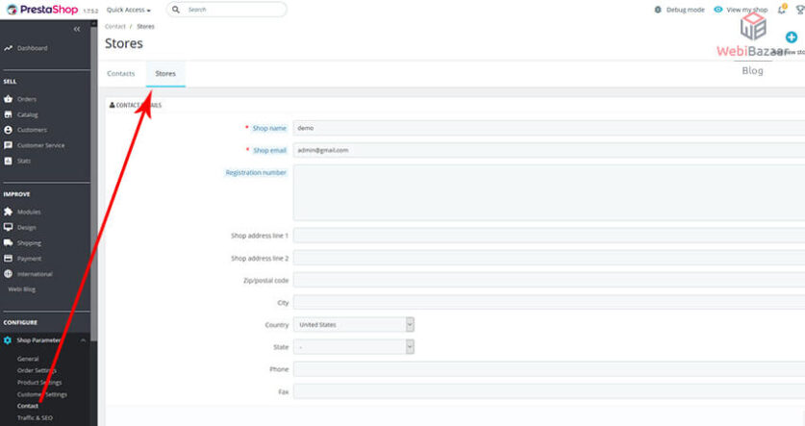The height and width of the screenshot is (426, 805).
Task: Go to Traffic & SEO settings
Action: coord(35,417)
